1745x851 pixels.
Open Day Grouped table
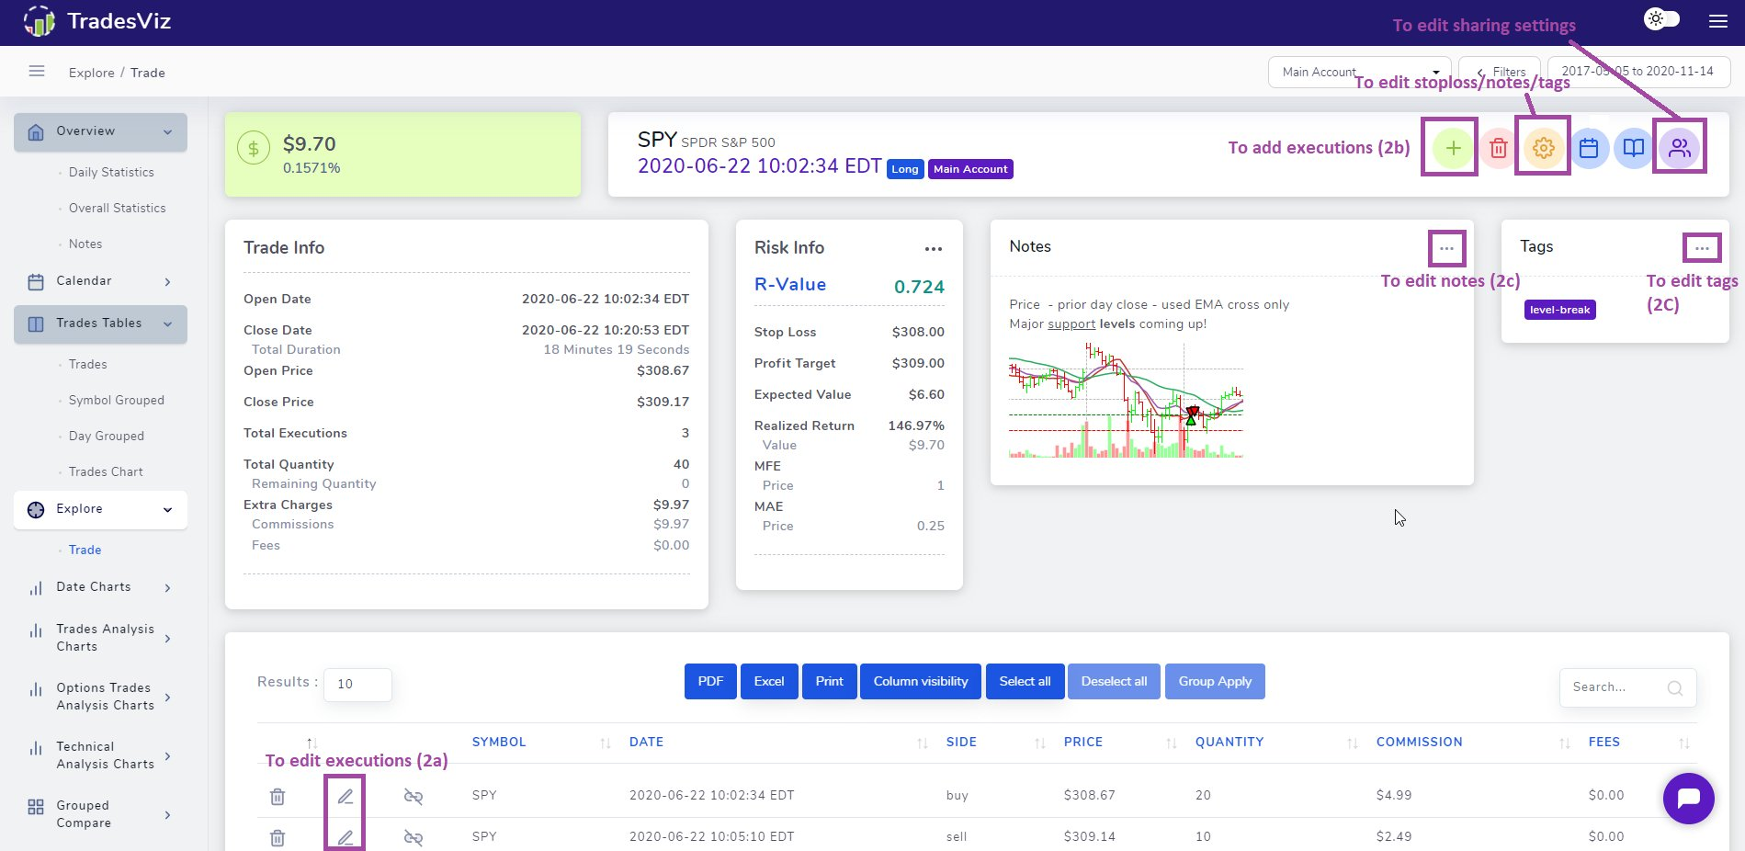click(107, 436)
